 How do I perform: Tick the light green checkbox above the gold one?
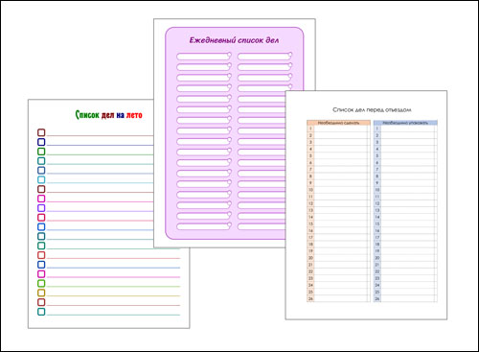coord(41,283)
